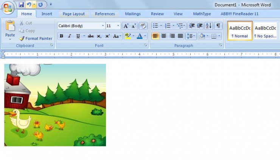Apply the No Spacing style
This screenshot has height=160, width=280.
(x=265, y=31)
